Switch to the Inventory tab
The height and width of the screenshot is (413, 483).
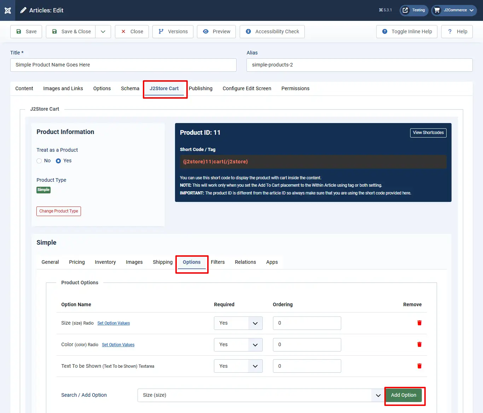[x=105, y=262]
